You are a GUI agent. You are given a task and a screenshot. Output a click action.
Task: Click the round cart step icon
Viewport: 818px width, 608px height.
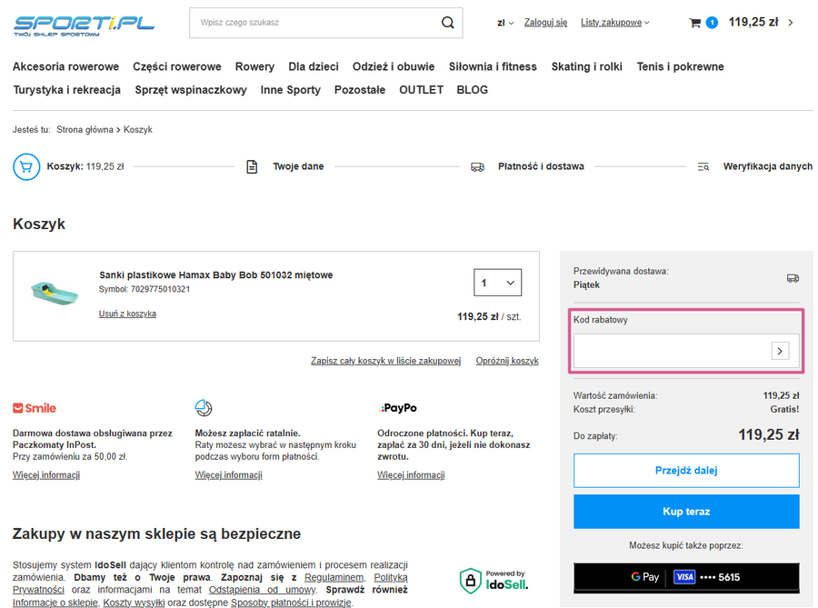[x=26, y=167]
